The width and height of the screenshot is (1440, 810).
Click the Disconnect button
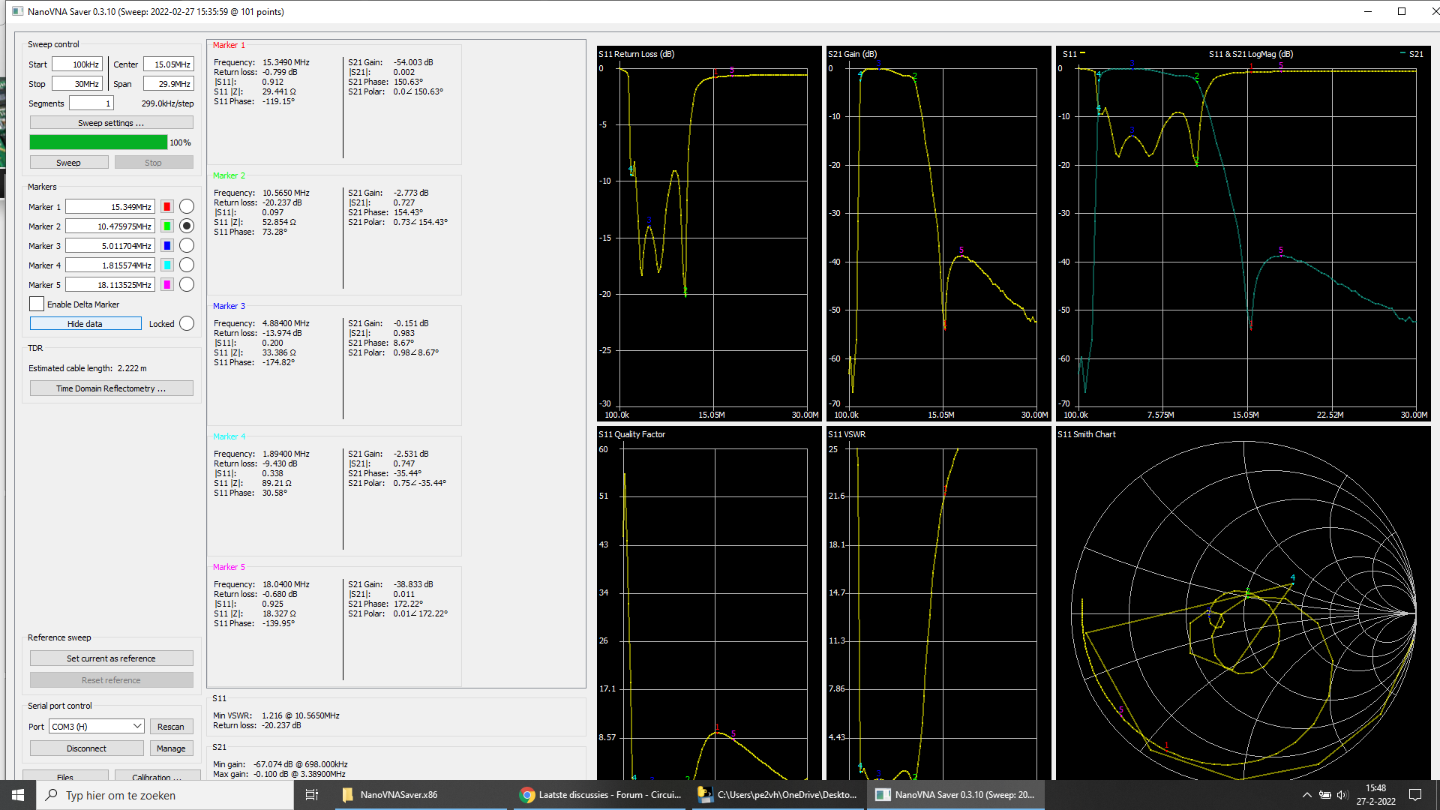(x=87, y=748)
